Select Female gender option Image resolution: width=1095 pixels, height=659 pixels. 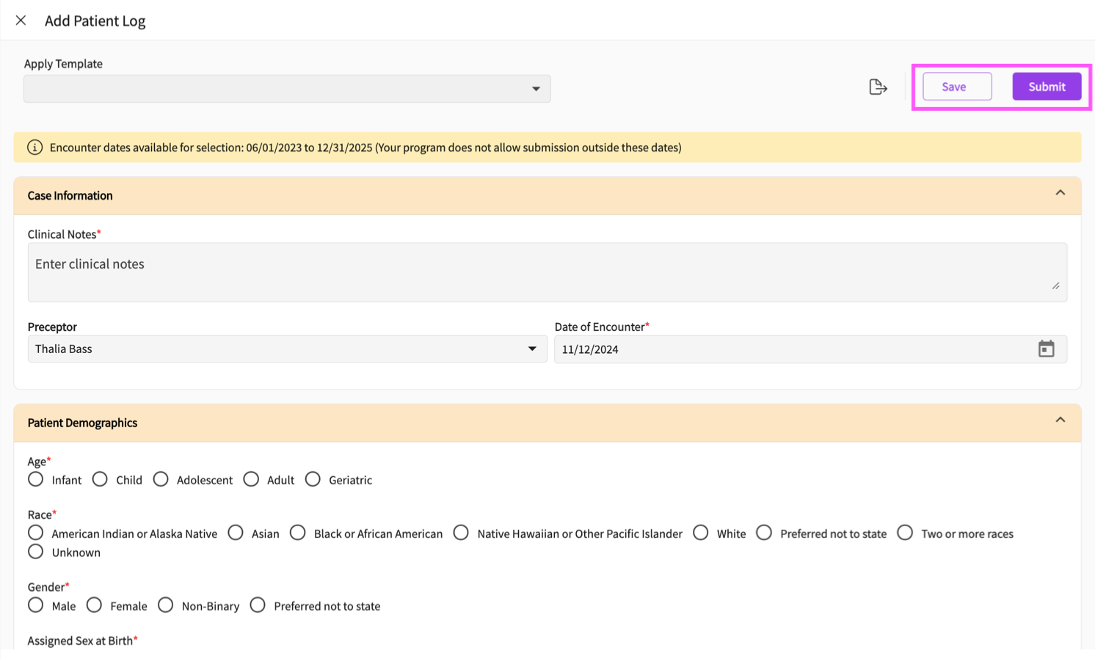point(95,605)
